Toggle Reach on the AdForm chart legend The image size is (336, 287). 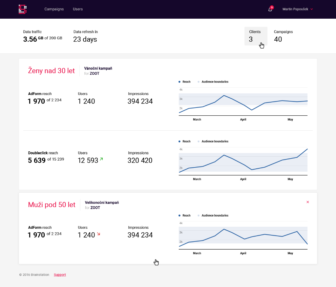[184, 82]
